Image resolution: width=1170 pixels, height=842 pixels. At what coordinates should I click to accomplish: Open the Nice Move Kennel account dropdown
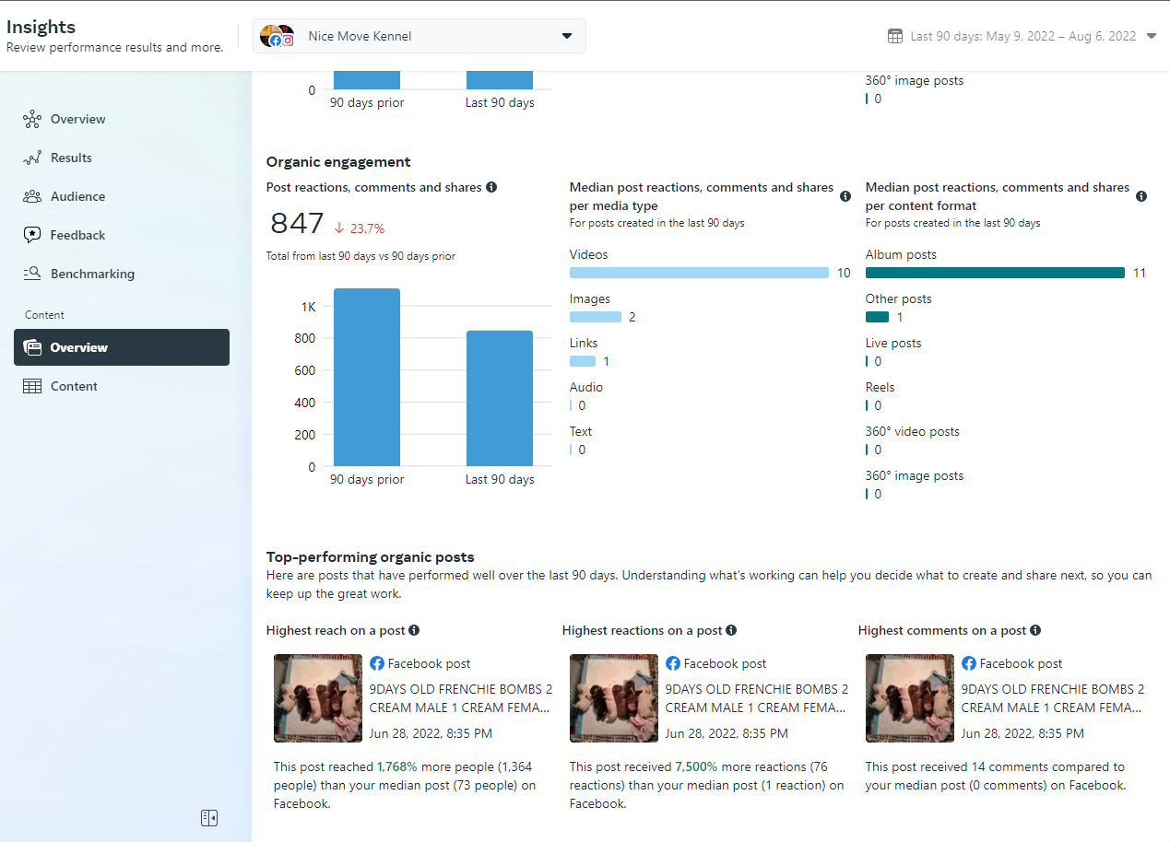420,36
